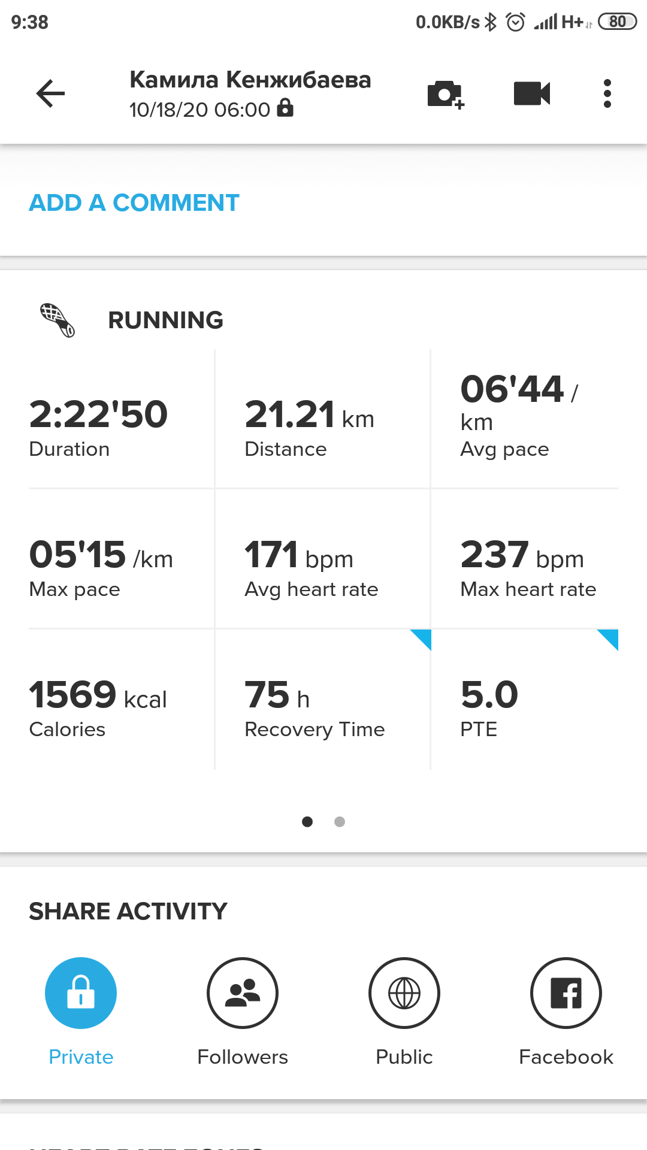This screenshot has height=1150, width=647.
Task: Tap the Bluetooth status bar icon
Action: pyautogui.click(x=491, y=22)
